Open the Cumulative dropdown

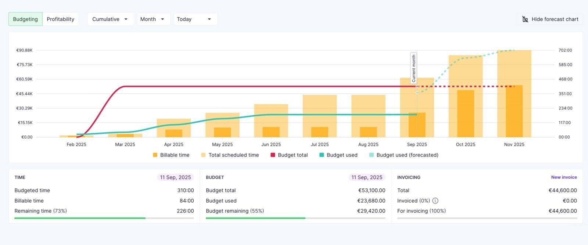click(110, 19)
